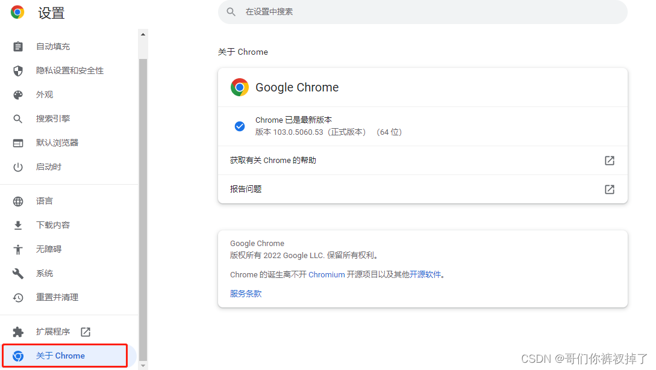Screen dimensions: 656x370
Task: Click the Chrome icon next to 关于 Chrome
Action: click(18, 356)
